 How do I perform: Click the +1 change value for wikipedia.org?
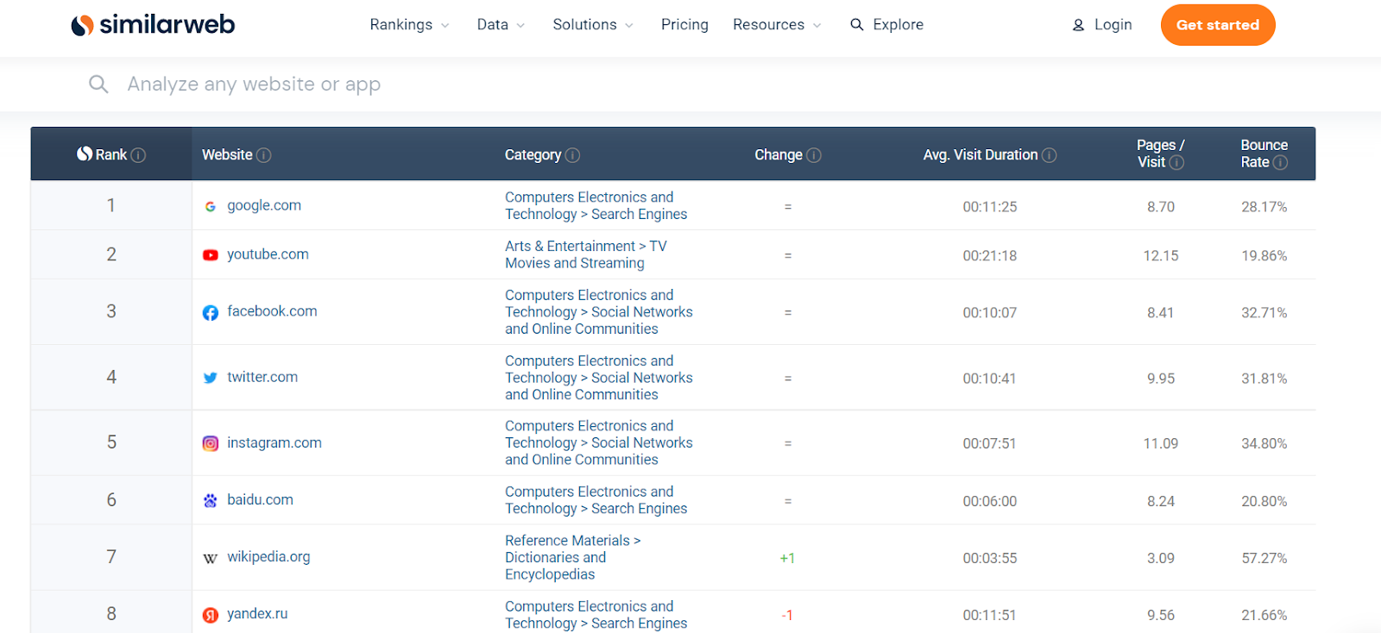(x=787, y=559)
